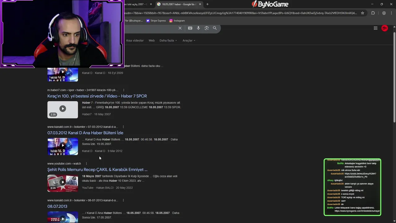Select the 'Kısa videolar' search filter
Viewport: 396px width, 223px height.
click(135, 41)
